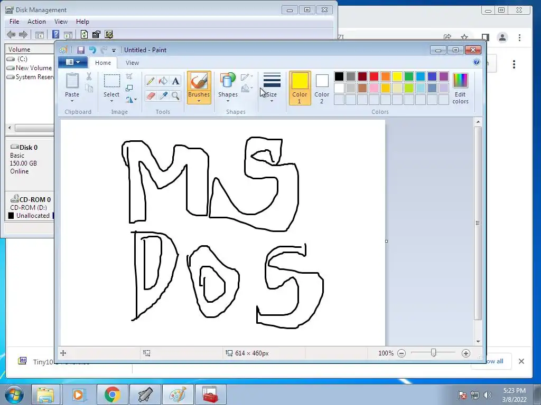Activate the Color 1 button
Image resolution: width=541 pixels, height=405 pixels.
[x=300, y=88]
